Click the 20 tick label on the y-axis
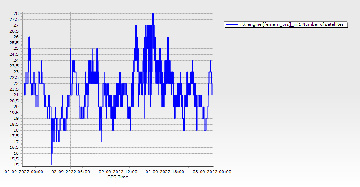The image size is (360, 187). (16, 107)
